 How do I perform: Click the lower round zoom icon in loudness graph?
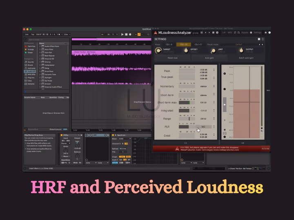coord(225,89)
